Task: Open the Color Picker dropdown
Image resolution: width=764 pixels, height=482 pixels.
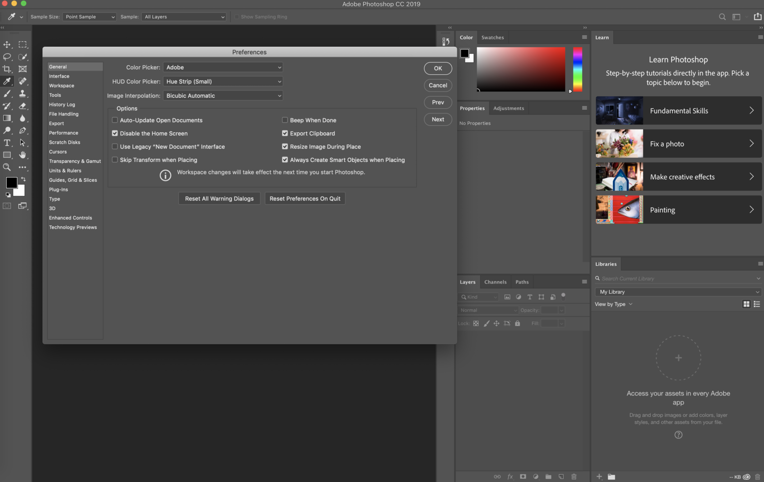Action: pyautogui.click(x=223, y=67)
